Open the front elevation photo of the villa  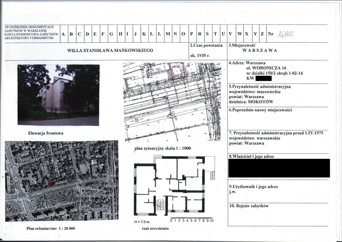(x=58, y=95)
